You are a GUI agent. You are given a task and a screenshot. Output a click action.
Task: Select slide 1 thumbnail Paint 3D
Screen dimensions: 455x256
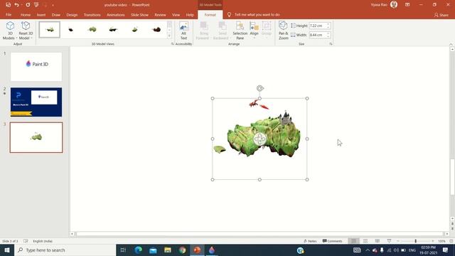[x=36, y=67]
